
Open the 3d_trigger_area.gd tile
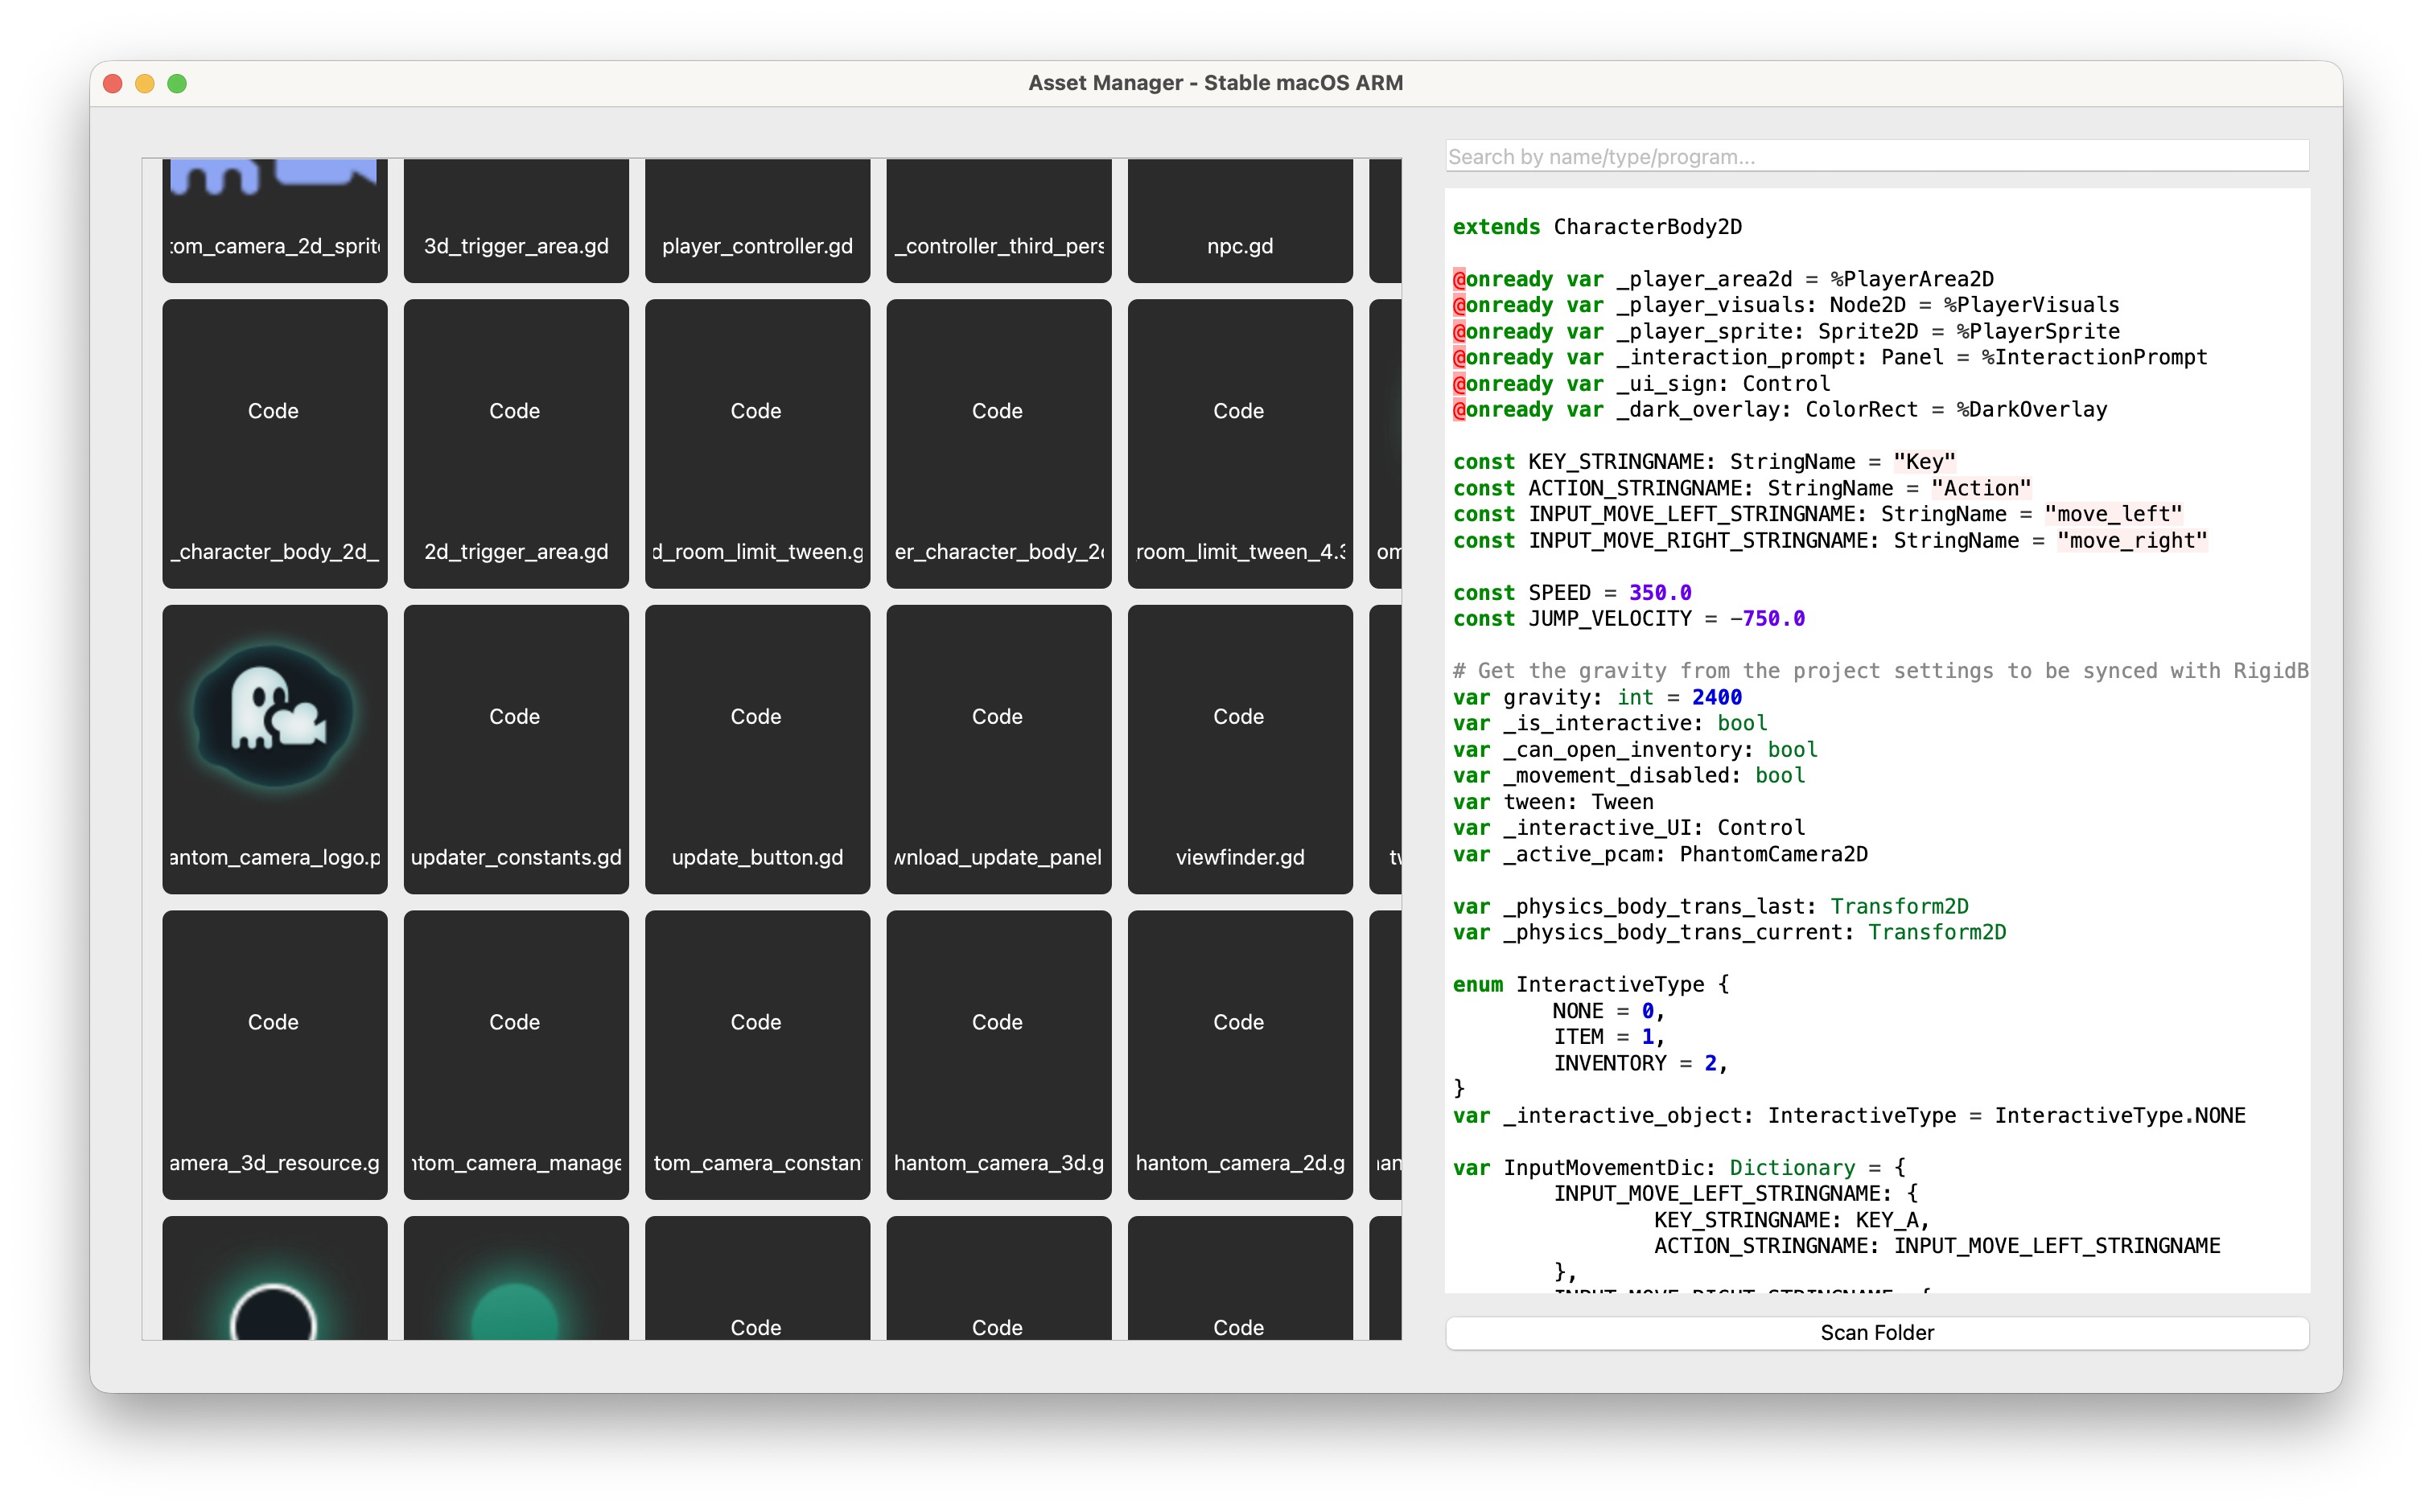coord(515,221)
